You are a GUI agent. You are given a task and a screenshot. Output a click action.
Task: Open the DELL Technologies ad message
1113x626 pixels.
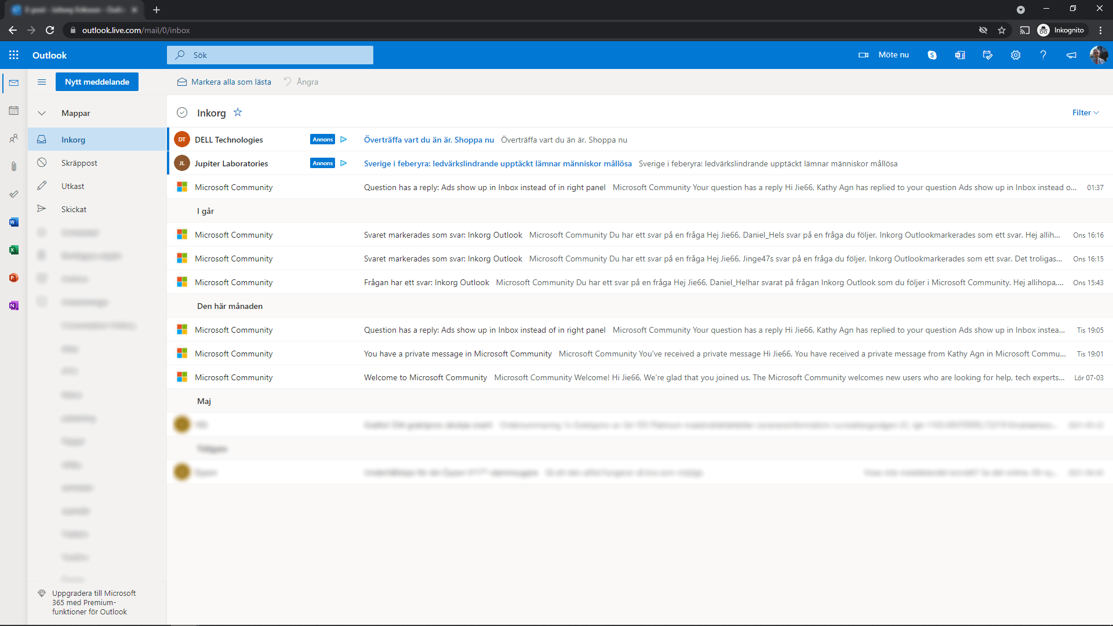pyautogui.click(x=640, y=140)
